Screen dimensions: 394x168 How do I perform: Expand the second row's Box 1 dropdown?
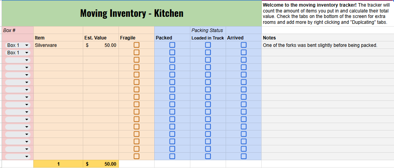(27, 53)
